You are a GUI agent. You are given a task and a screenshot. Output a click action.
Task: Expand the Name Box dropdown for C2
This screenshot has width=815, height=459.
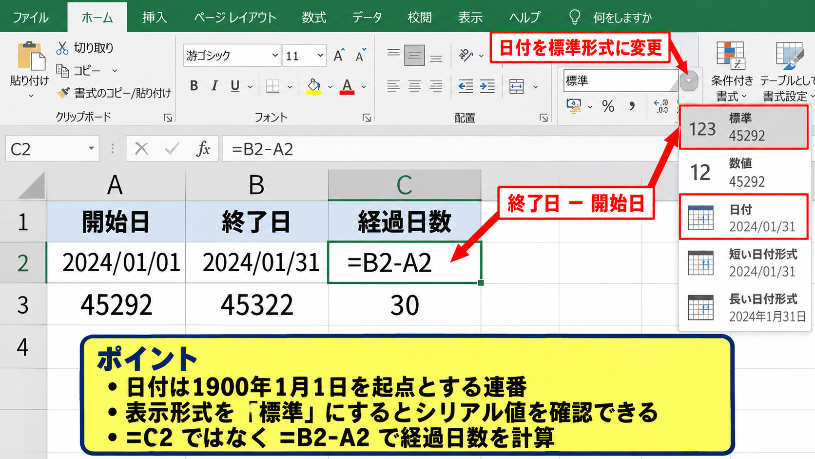coord(91,148)
